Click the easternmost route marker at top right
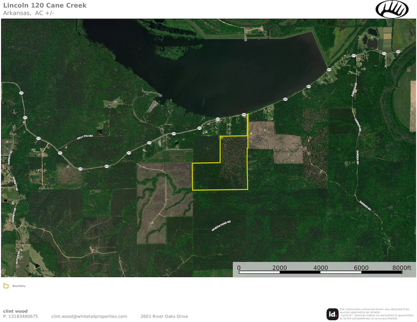 [398, 52]
